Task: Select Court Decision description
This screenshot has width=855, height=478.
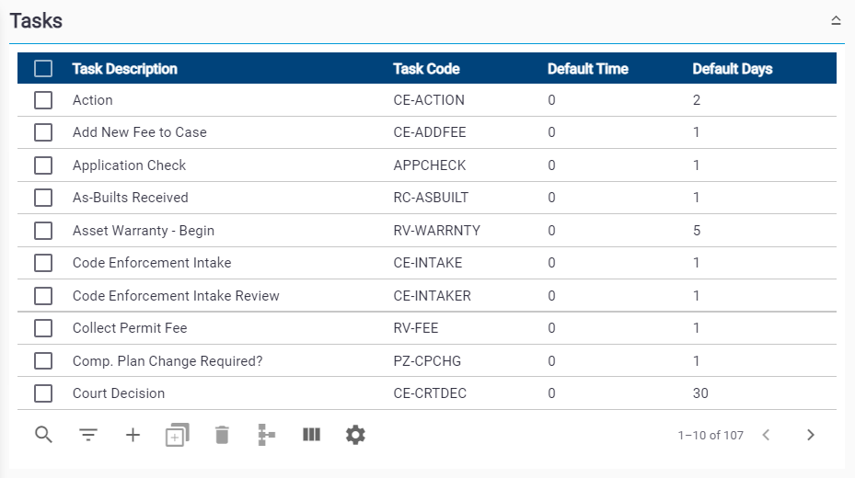Action: click(119, 393)
